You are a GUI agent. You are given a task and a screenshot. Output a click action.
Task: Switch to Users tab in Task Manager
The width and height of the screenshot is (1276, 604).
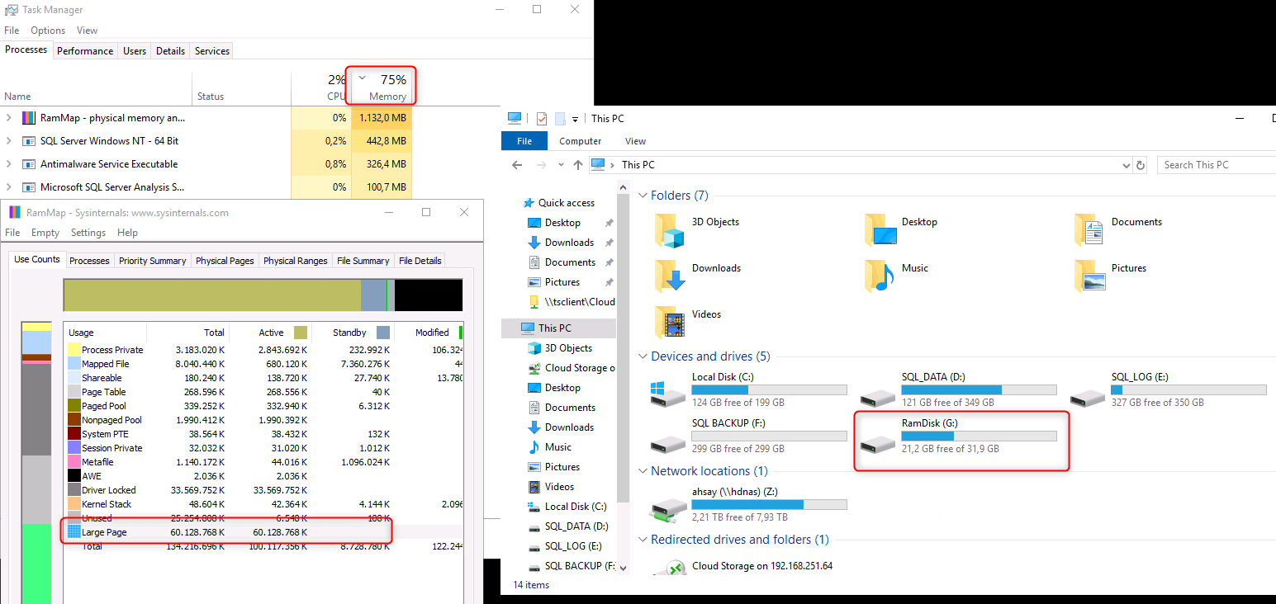pos(135,51)
